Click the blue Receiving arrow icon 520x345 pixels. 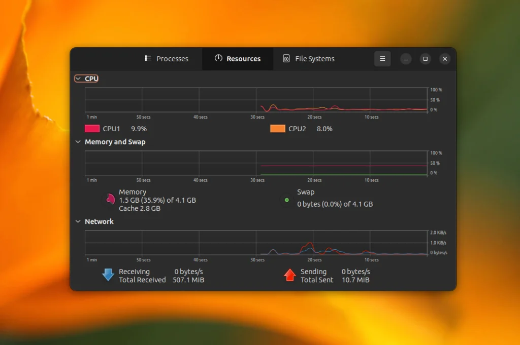pyautogui.click(x=108, y=275)
